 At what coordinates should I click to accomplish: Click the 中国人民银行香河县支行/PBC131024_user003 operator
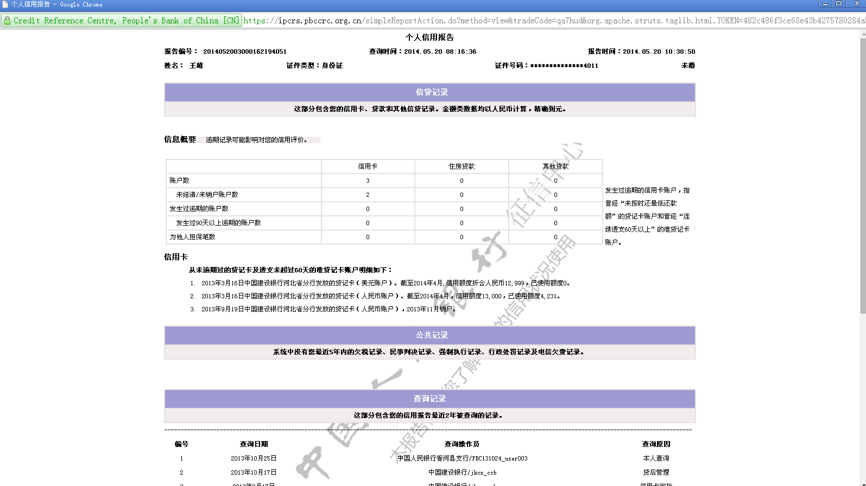462,458
